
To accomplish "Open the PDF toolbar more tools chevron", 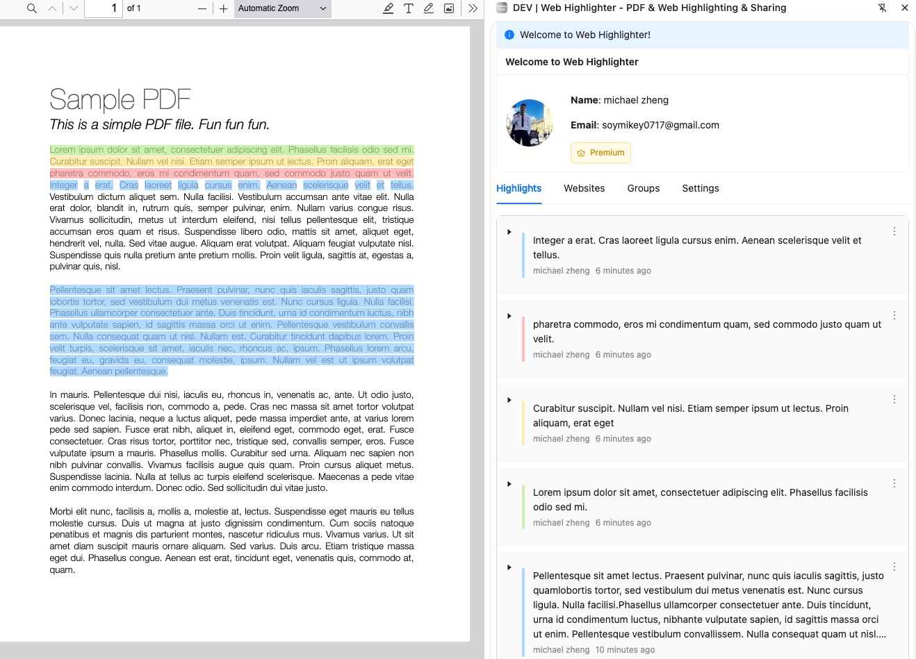I will click(473, 8).
